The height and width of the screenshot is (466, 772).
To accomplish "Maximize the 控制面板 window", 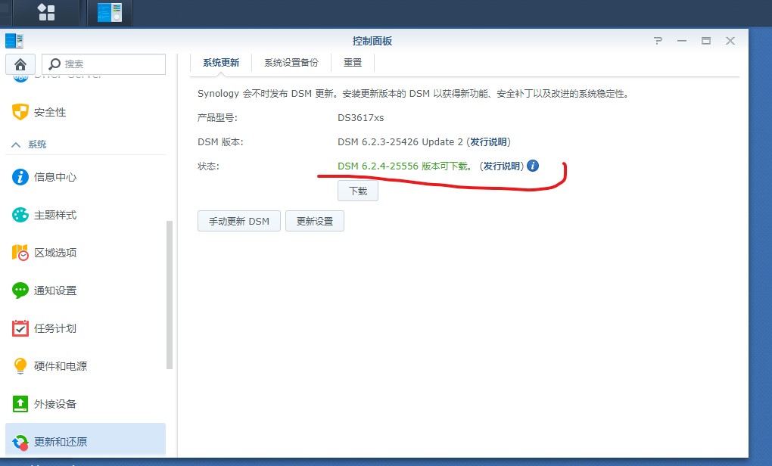I will tap(706, 41).
